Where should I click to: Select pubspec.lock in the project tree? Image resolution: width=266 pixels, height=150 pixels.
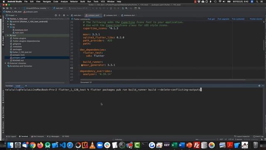click(18, 55)
